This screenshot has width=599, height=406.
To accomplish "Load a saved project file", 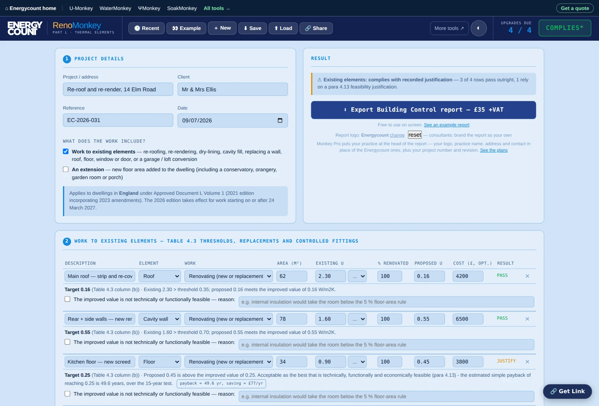I will coord(283,28).
